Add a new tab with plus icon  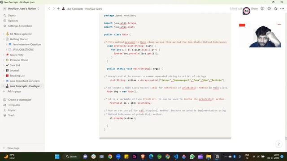58,8
